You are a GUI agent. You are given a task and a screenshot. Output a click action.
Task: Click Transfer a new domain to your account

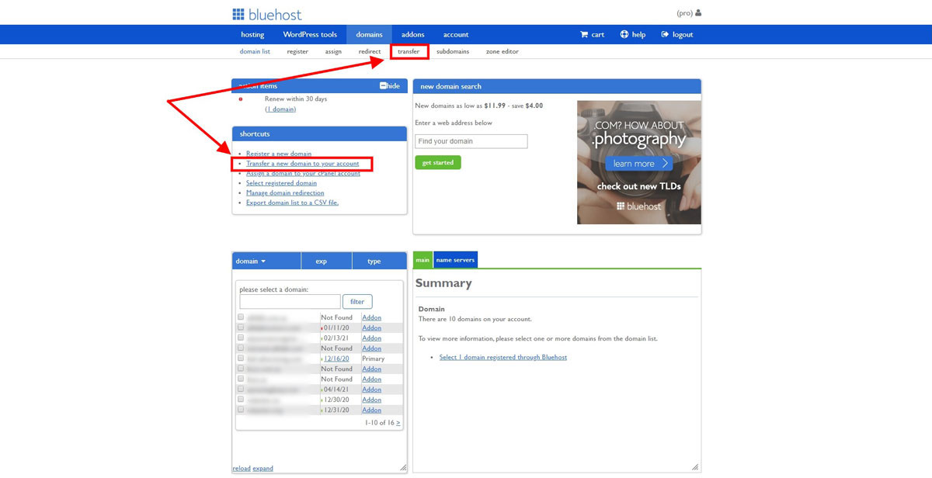pyautogui.click(x=303, y=164)
